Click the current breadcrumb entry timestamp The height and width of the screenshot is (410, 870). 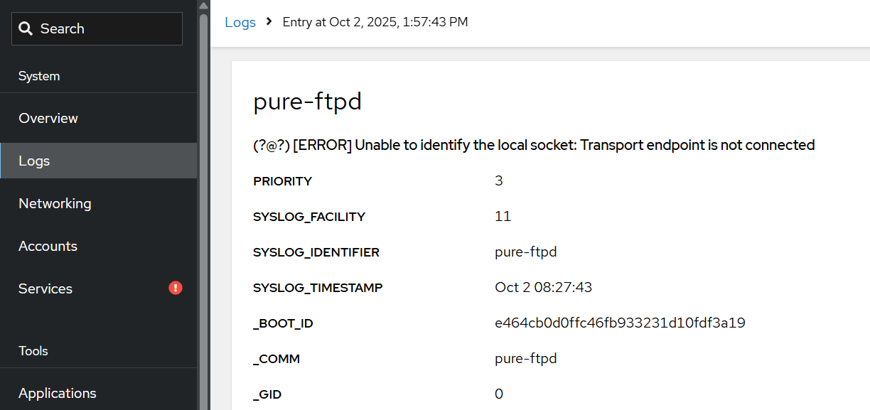[375, 22]
